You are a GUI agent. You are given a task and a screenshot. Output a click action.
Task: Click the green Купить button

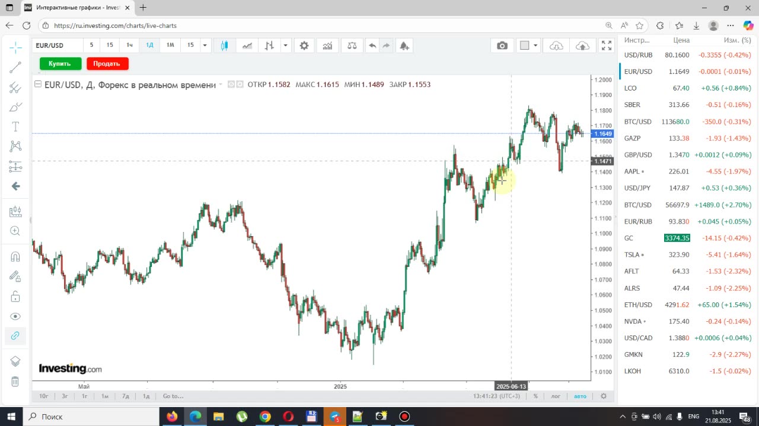(60, 63)
